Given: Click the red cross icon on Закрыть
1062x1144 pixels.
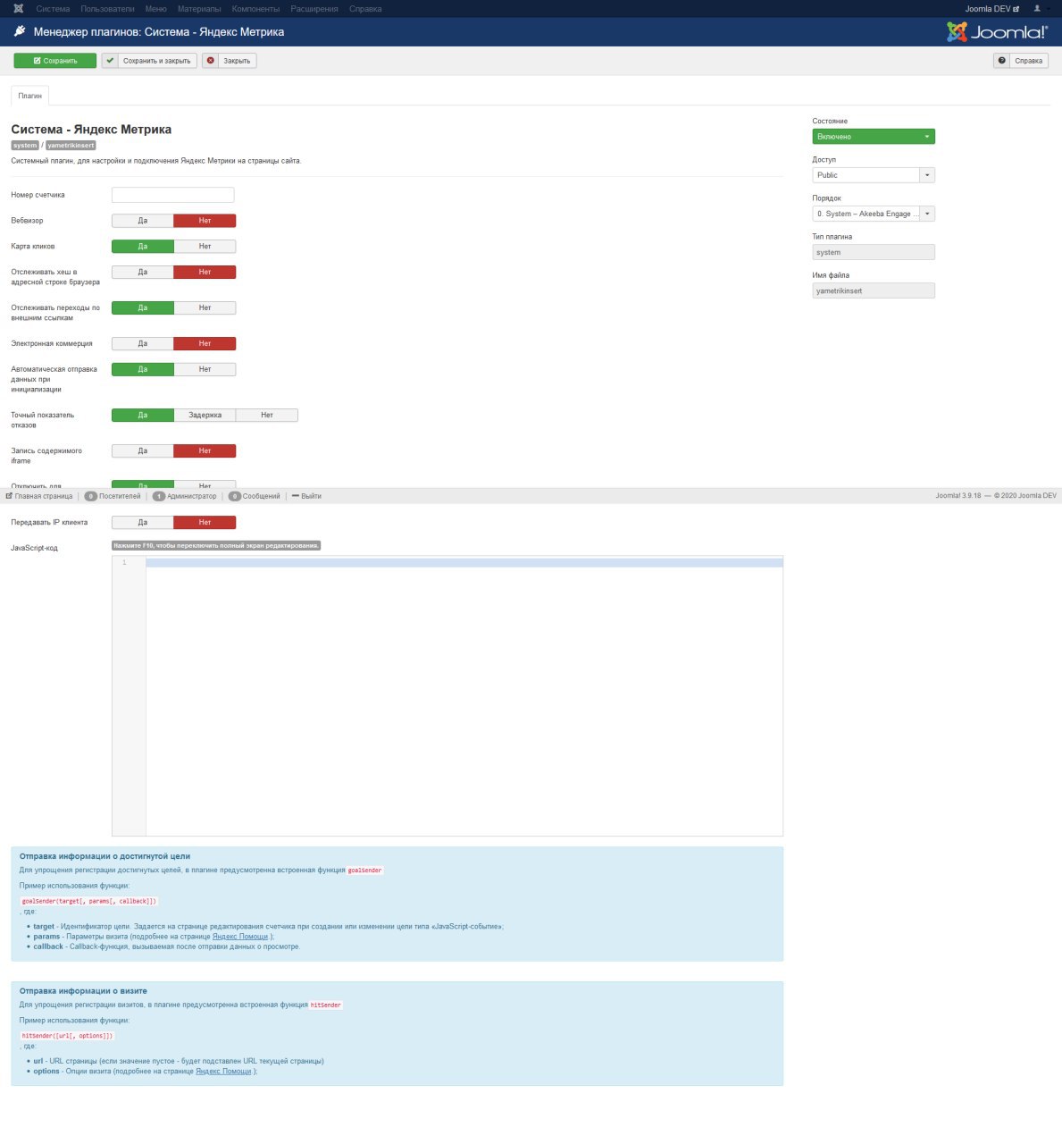Looking at the screenshot, I should tap(211, 61).
